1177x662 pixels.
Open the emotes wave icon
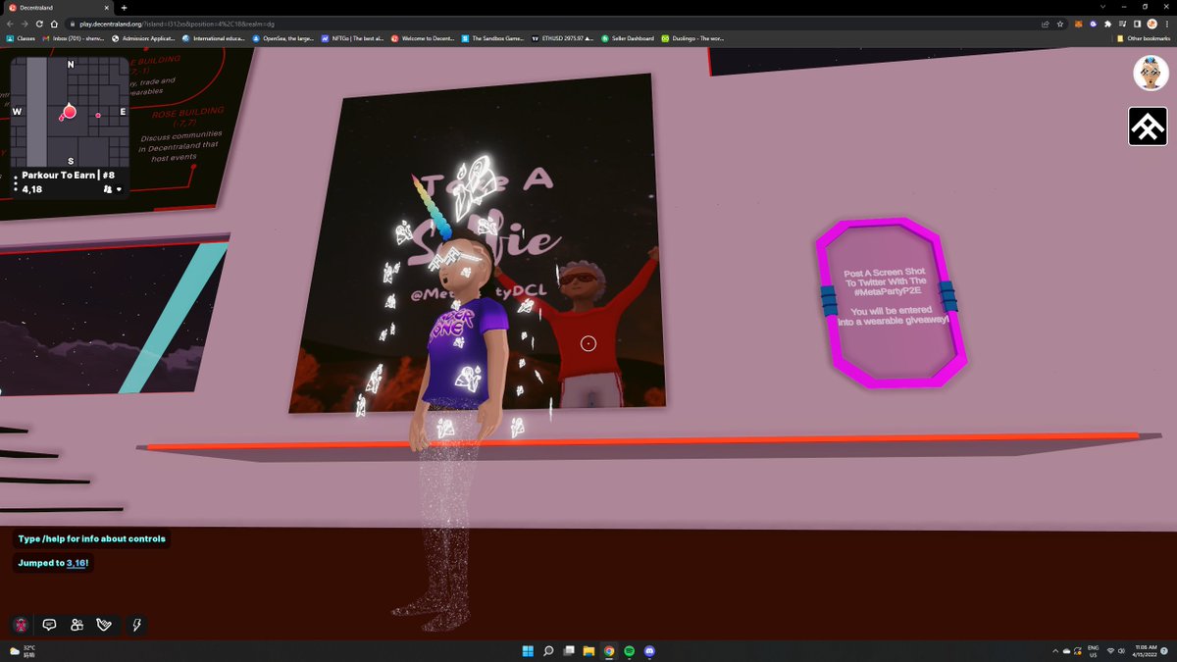coord(105,625)
